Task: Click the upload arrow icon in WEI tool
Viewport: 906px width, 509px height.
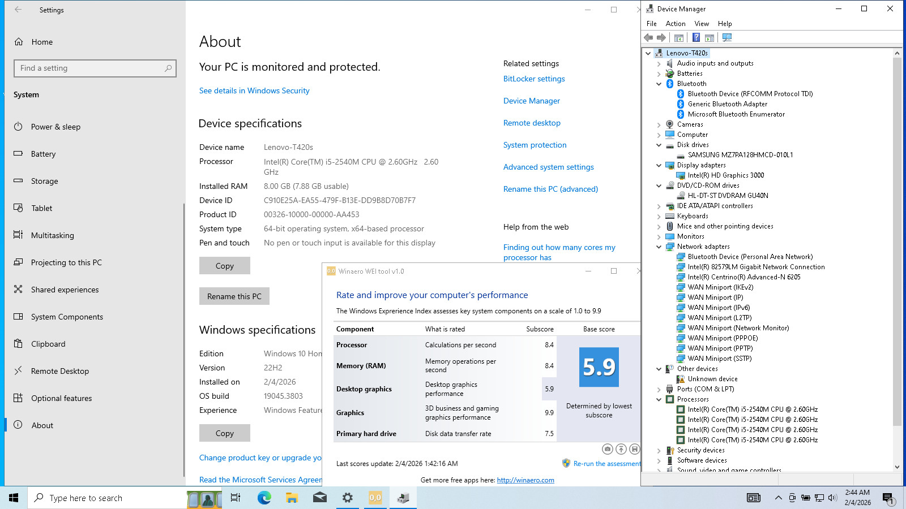Action: tap(621, 449)
